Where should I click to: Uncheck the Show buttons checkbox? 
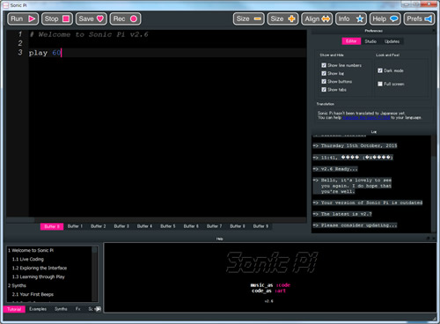[324, 81]
